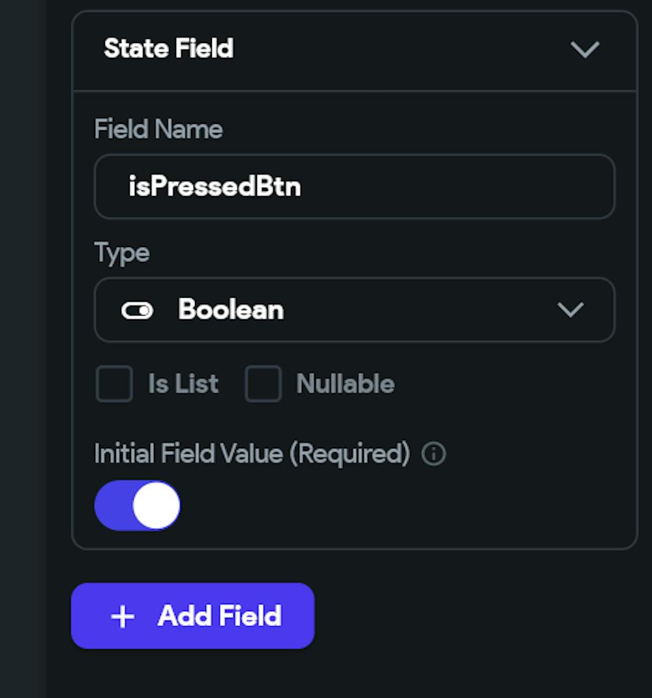Image resolution: width=652 pixels, height=698 pixels.
Task: Check the Nullable checkbox
Action: pos(263,384)
